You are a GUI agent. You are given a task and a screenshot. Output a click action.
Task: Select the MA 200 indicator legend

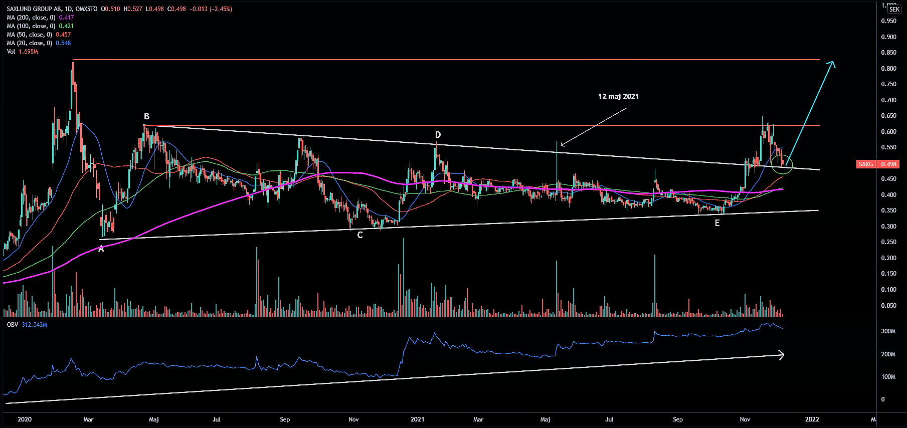[x=31, y=18]
